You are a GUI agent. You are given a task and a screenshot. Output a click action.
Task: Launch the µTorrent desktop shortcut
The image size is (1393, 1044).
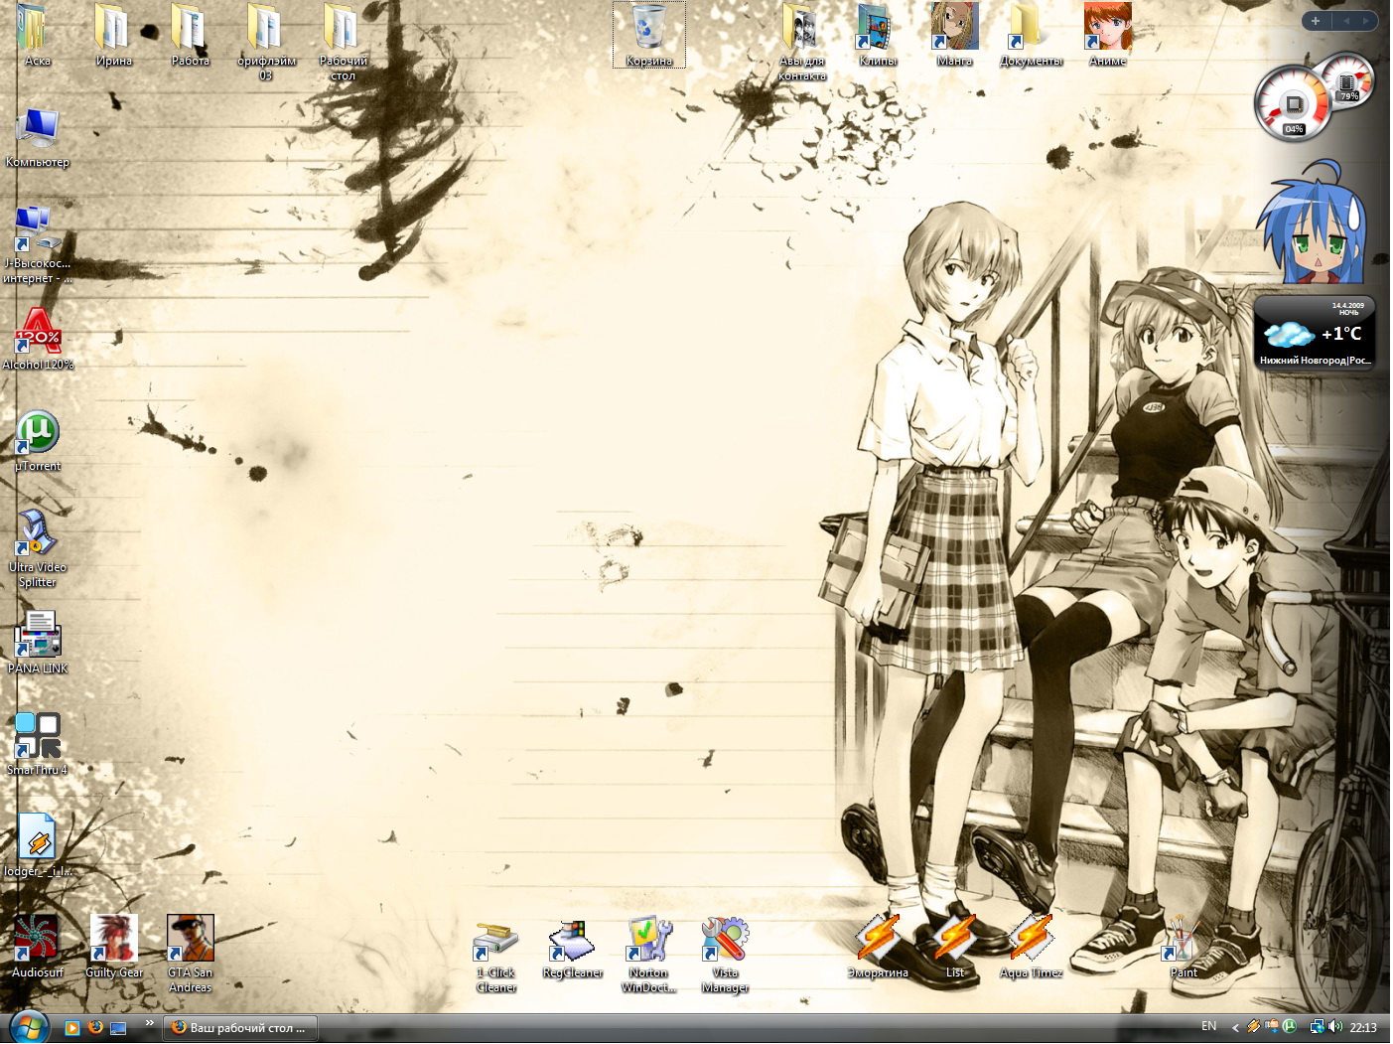pos(38,441)
